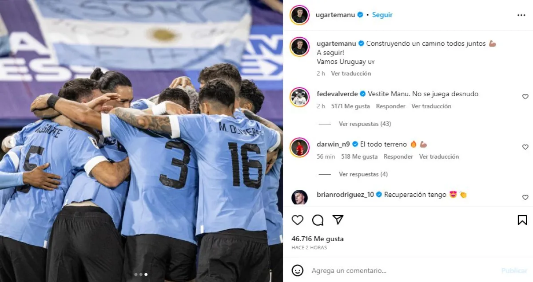Expand Ver respuestas (43) replies

365,124
